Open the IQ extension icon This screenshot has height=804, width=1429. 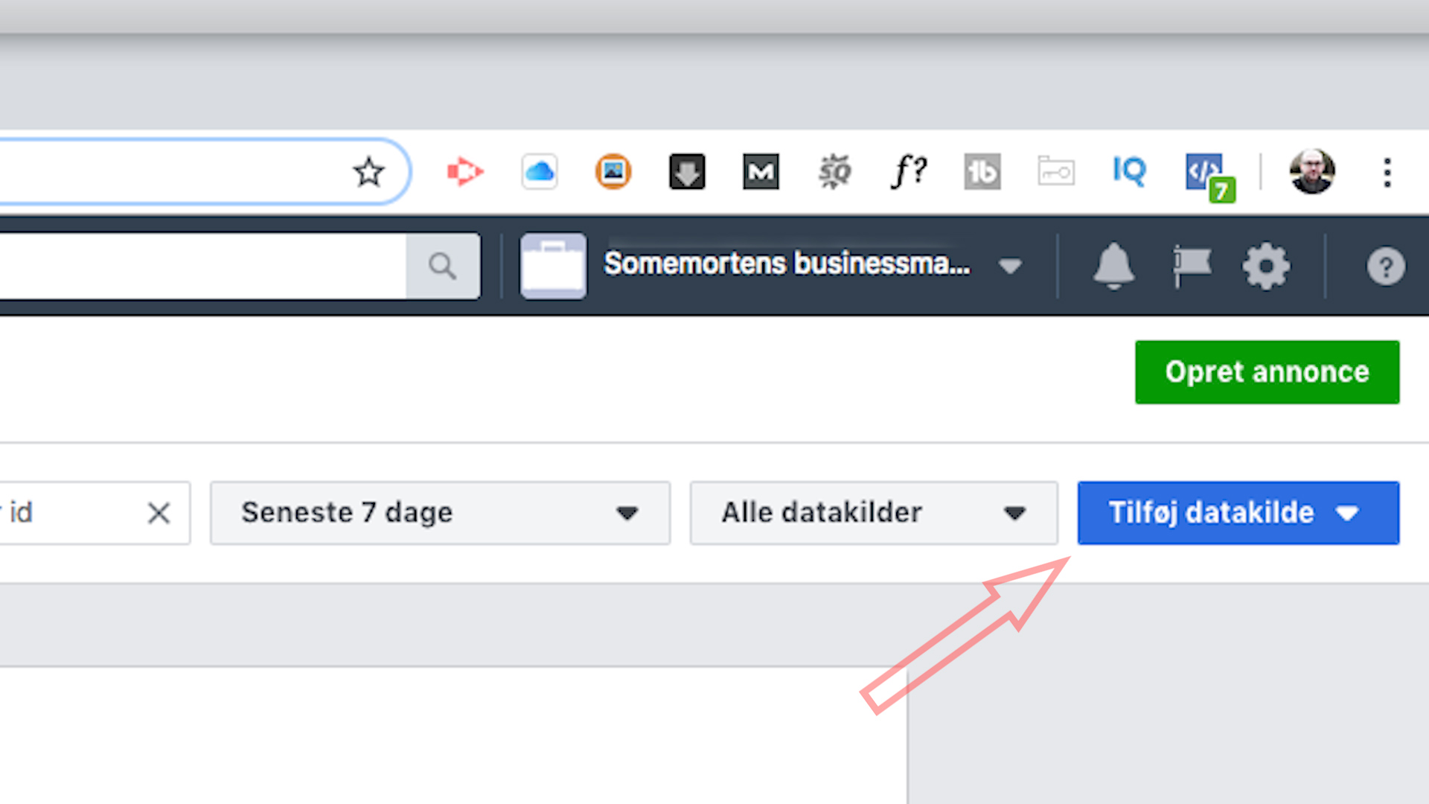(x=1129, y=171)
